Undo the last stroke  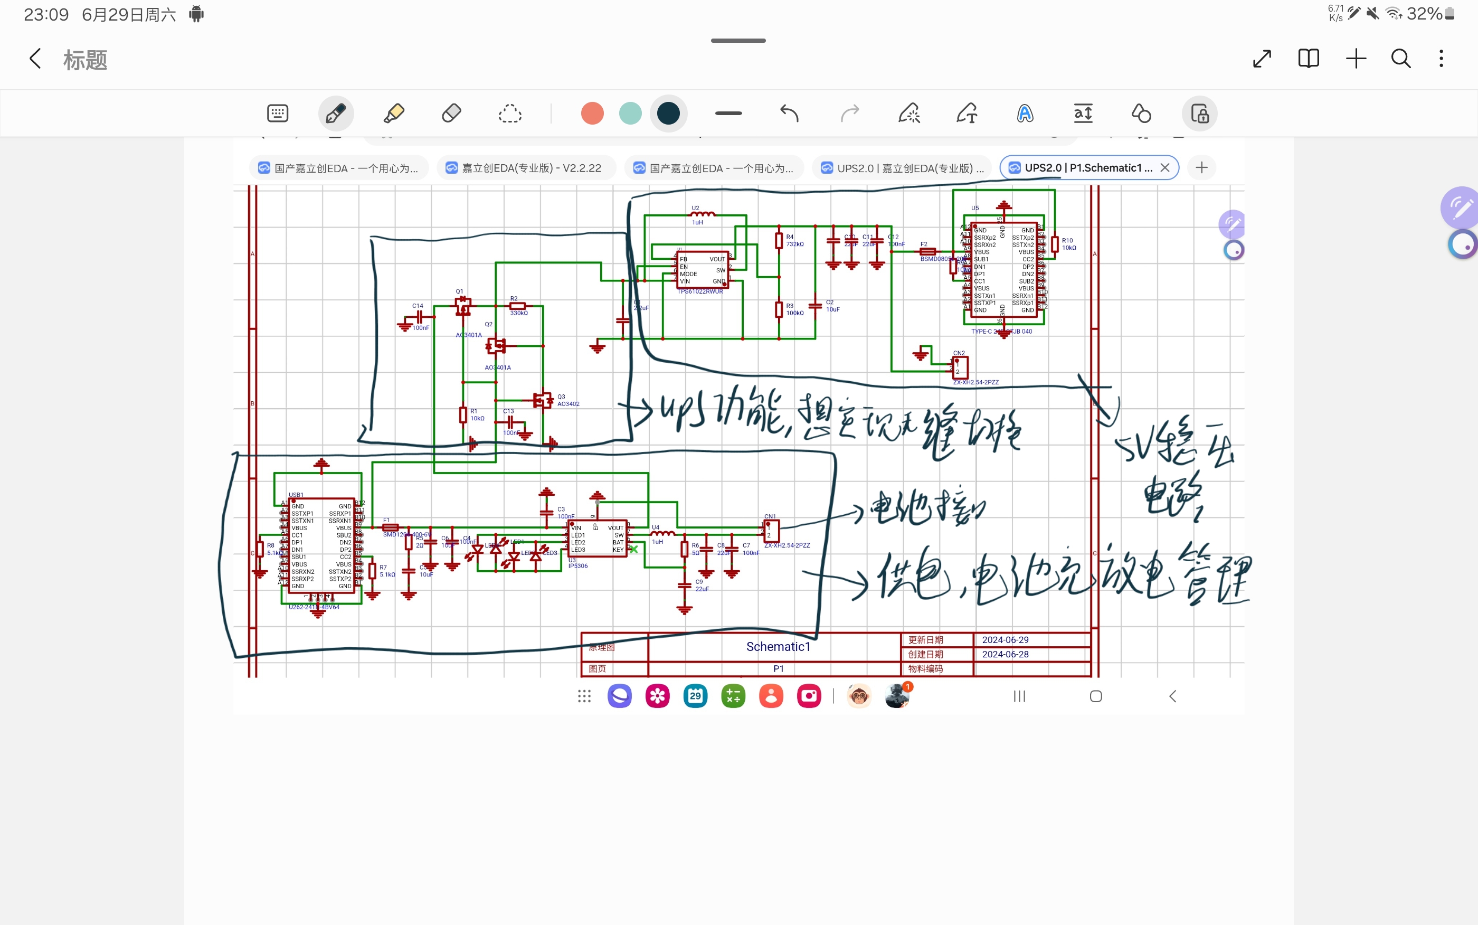tap(790, 113)
